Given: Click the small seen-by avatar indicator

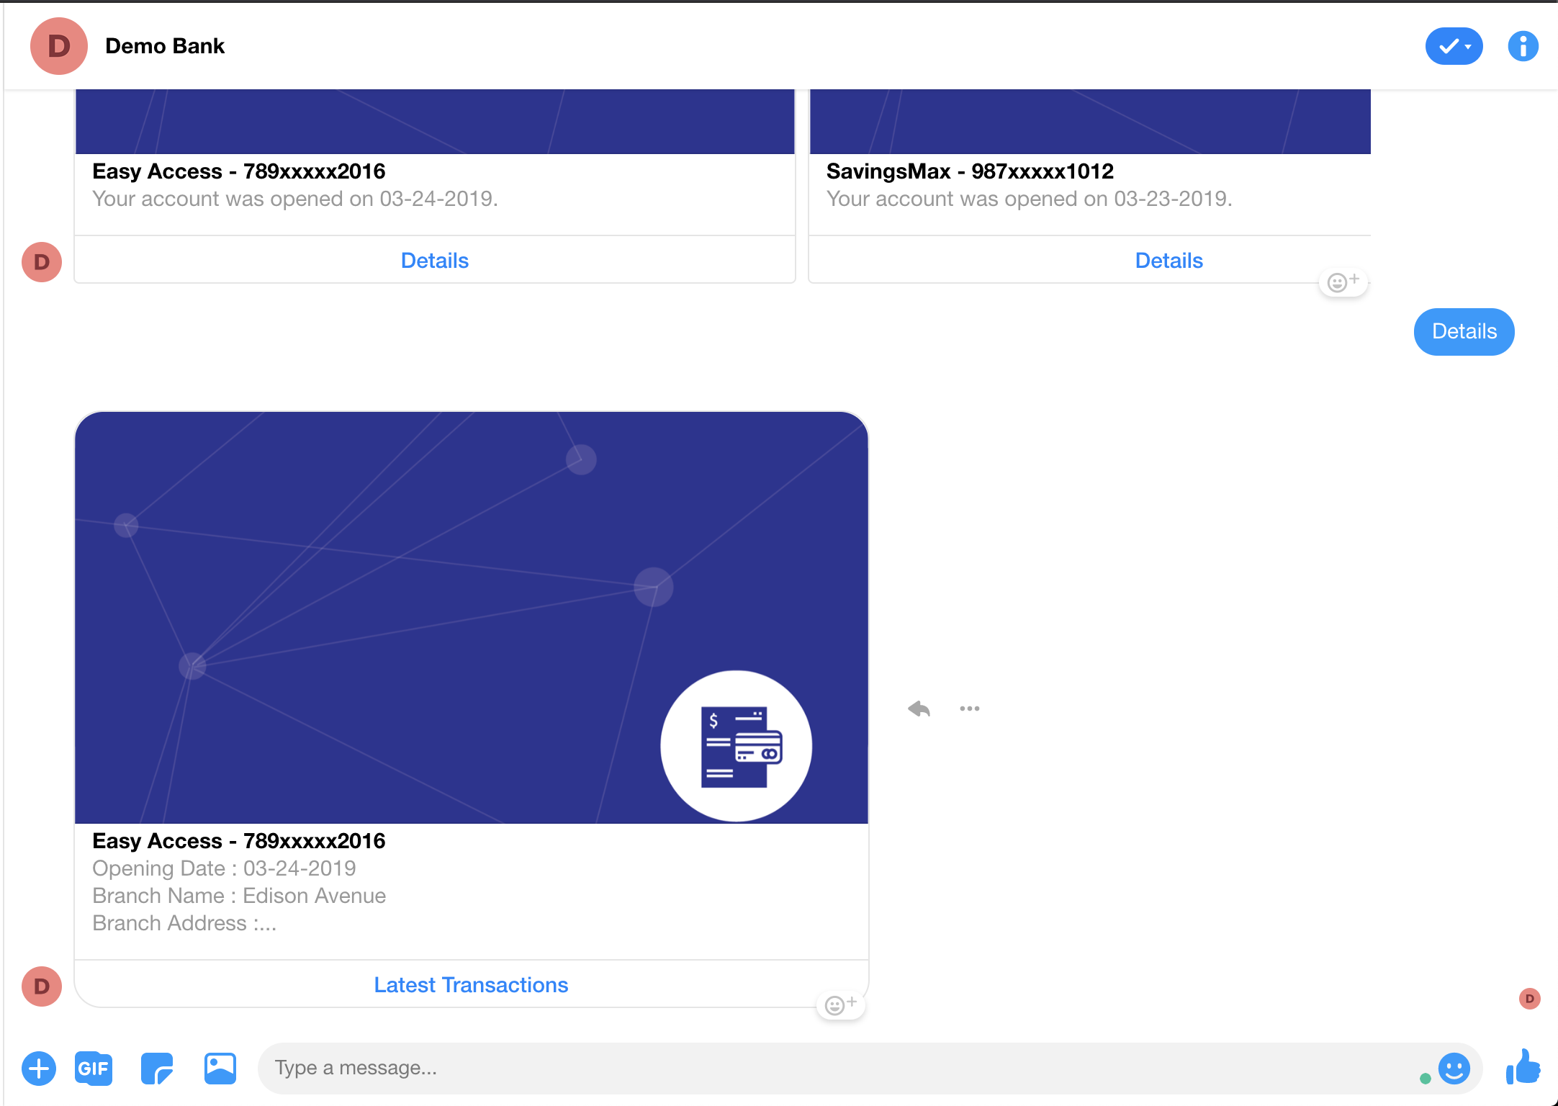Looking at the screenshot, I should click(x=1529, y=999).
